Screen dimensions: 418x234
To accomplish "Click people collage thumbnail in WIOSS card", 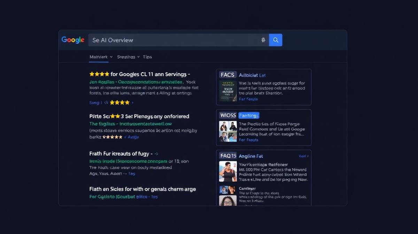I will point(228,131).
